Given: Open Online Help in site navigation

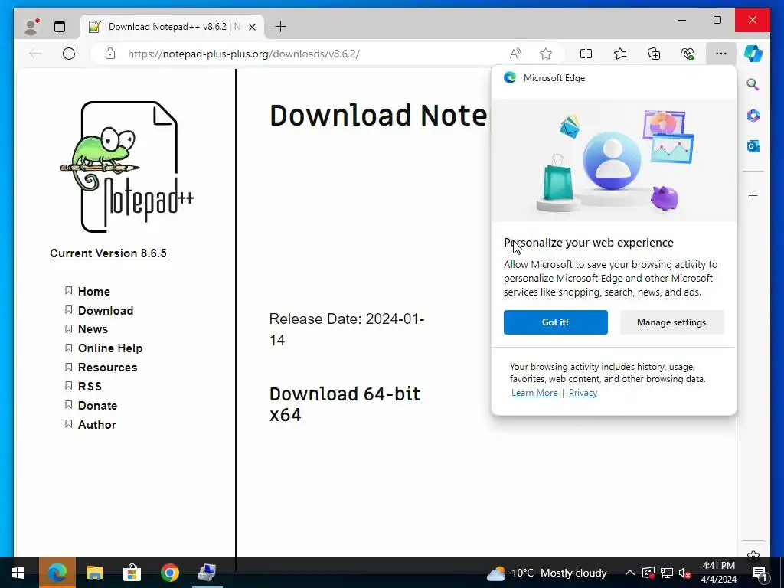Looking at the screenshot, I should pyautogui.click(x=110, y=348).
